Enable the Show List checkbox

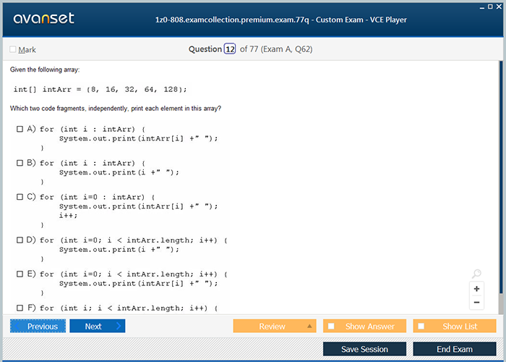421,327
